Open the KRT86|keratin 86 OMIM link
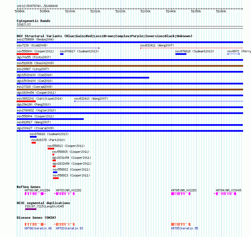The height and width of the screenshot is (237, 251). 38,228
